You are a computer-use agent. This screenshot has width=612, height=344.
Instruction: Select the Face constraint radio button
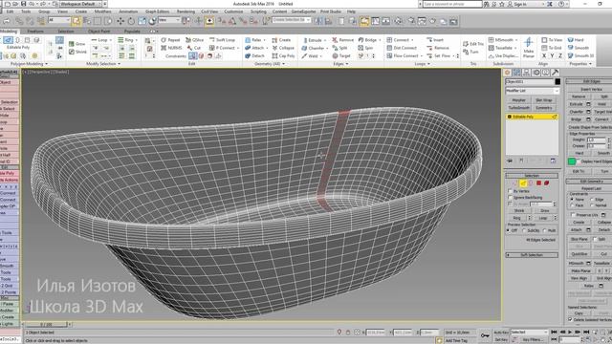tap(572, 205)
